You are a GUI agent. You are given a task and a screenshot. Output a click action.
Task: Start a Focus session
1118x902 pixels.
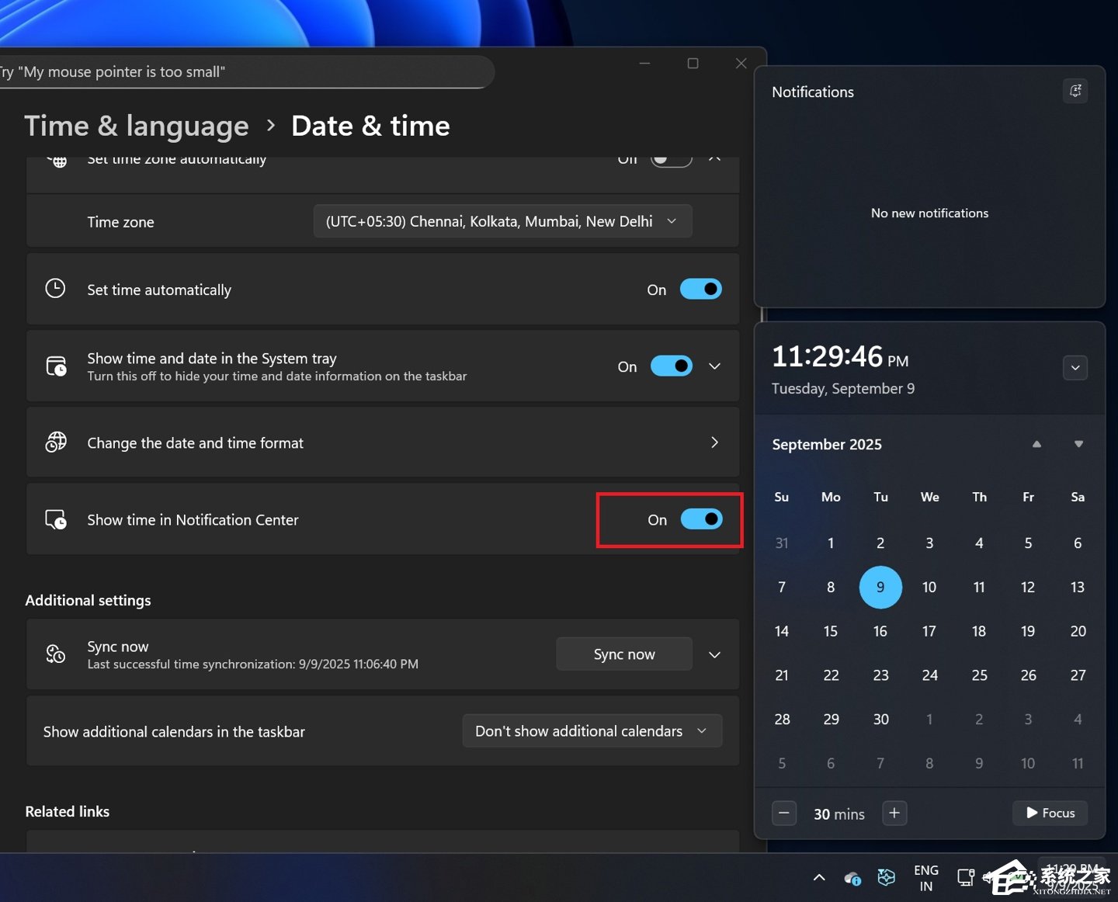tap(1050, 813)
